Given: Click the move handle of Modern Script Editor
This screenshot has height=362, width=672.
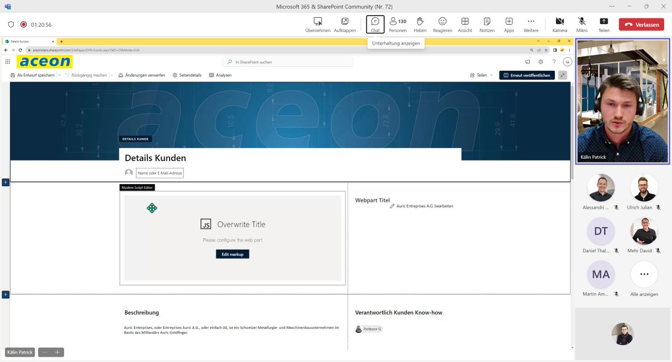Looking at the screenshot, I should (x=152, y=208).
